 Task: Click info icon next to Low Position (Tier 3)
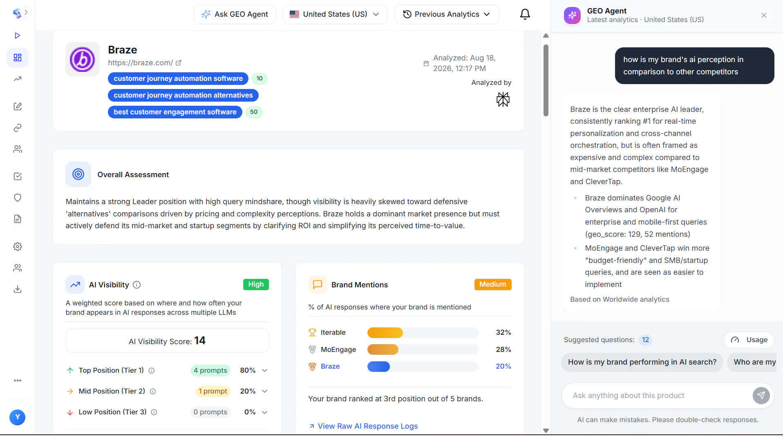154,412
